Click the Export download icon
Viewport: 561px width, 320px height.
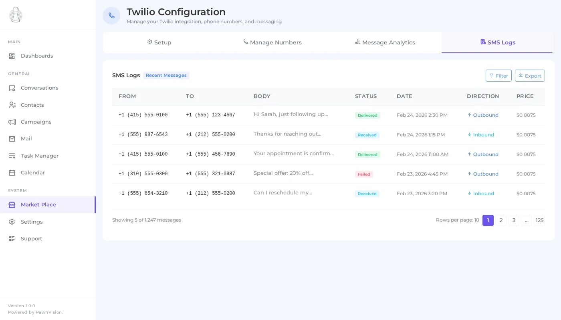click(x=521, y=75)
